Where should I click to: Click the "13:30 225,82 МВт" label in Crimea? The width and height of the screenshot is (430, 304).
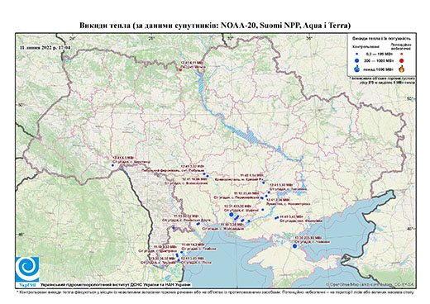coord(308,238)
